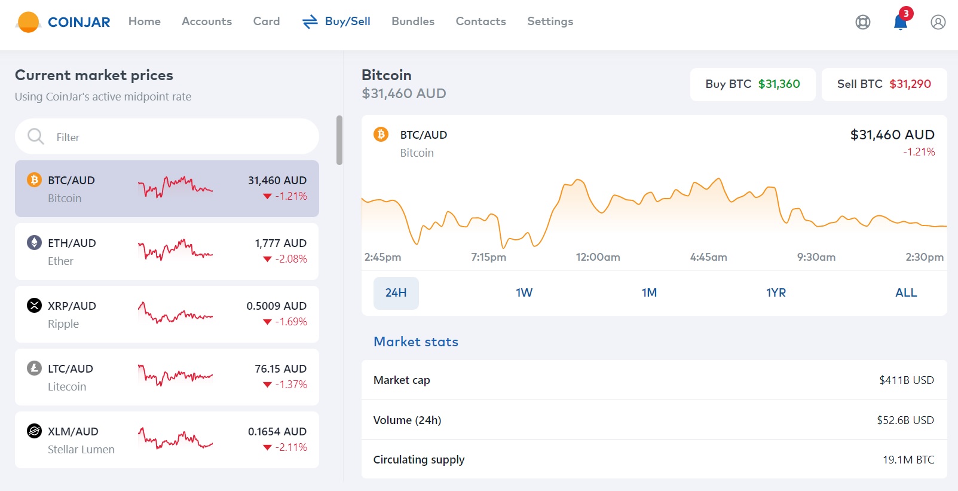
Task: Click the '0.5009 AUD' Ripple price
Action: point(277,306)
